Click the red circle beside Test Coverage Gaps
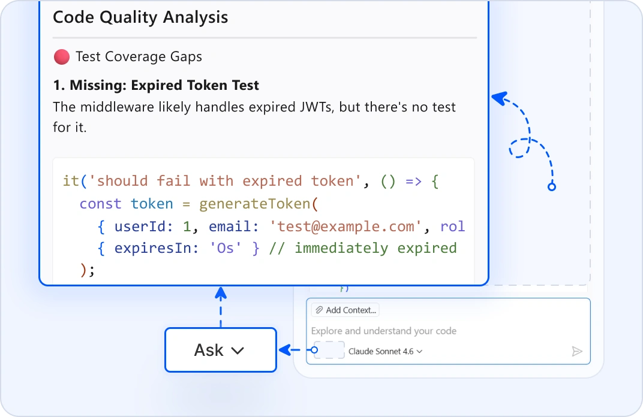643x417 pixels. [62, 57]
